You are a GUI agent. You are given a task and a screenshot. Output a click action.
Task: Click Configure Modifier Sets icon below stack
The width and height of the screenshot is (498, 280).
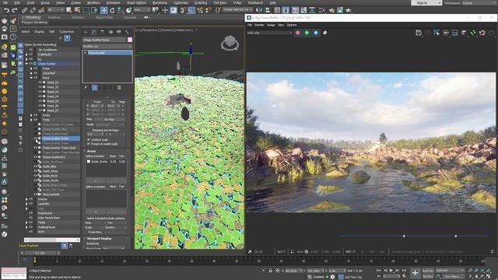point(119,88)
